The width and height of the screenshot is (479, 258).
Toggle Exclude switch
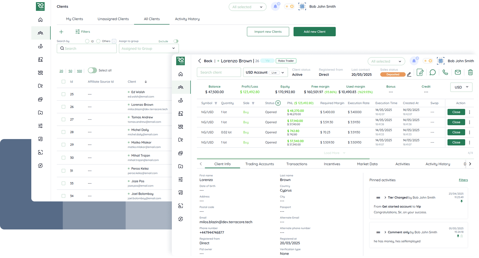pyautogui.click(x=176, y=41)
